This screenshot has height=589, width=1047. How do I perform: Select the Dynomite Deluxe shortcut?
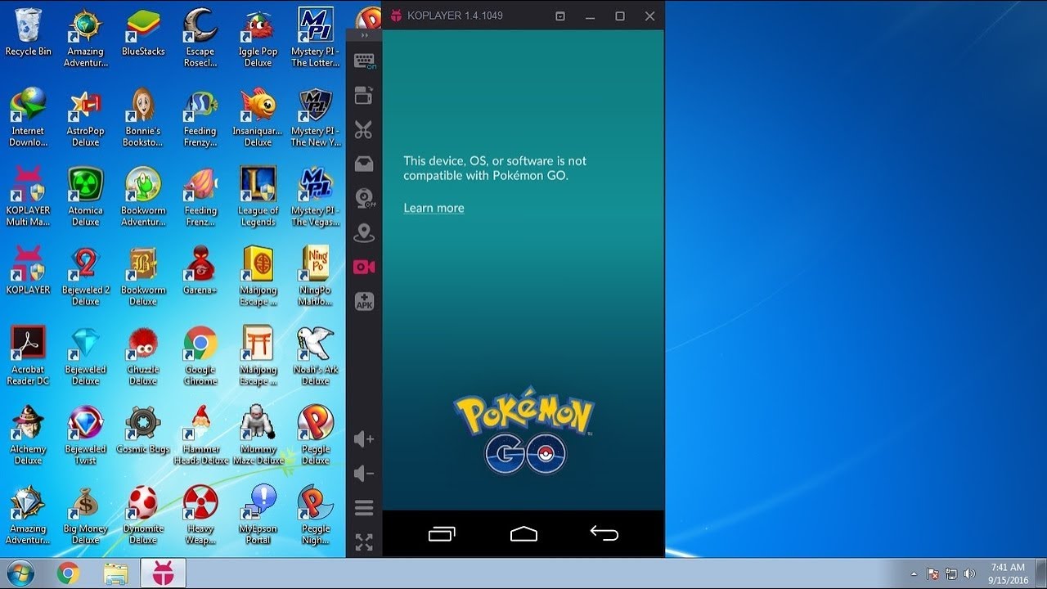coord(143,514)
